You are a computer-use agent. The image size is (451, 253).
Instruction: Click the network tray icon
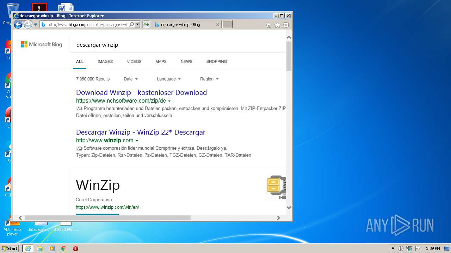[409, 248]
